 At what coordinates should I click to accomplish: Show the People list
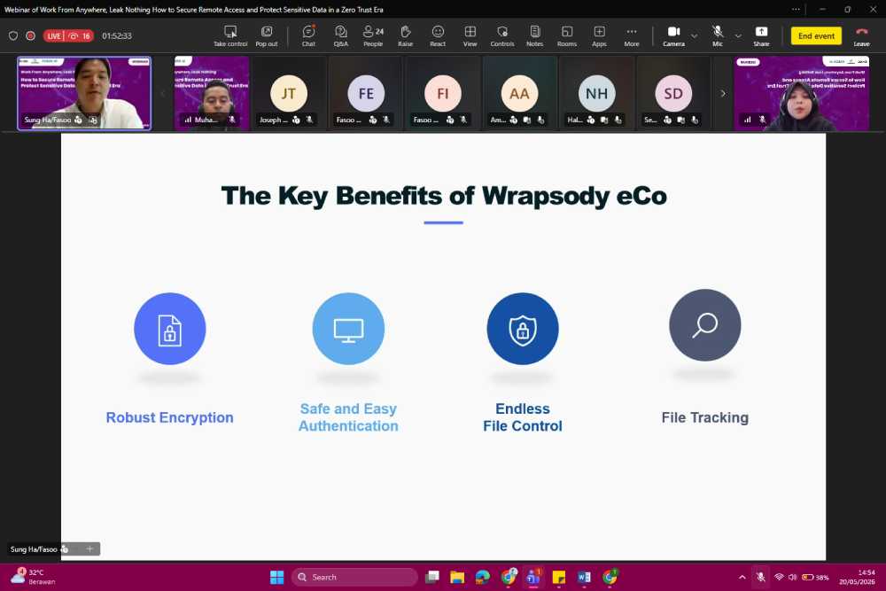coord(373,36)
